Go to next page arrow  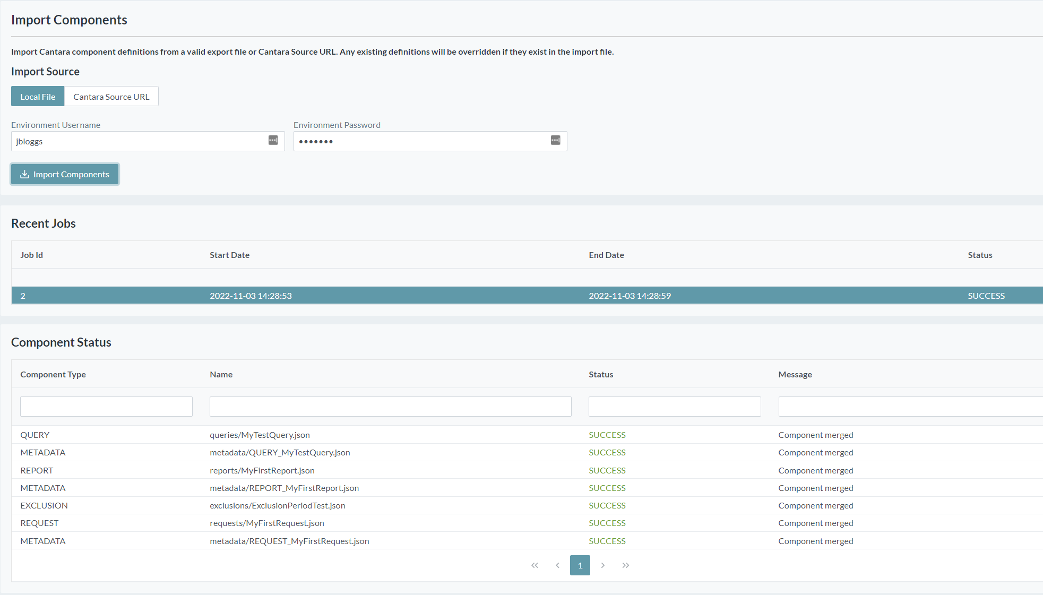pos(603,565)
